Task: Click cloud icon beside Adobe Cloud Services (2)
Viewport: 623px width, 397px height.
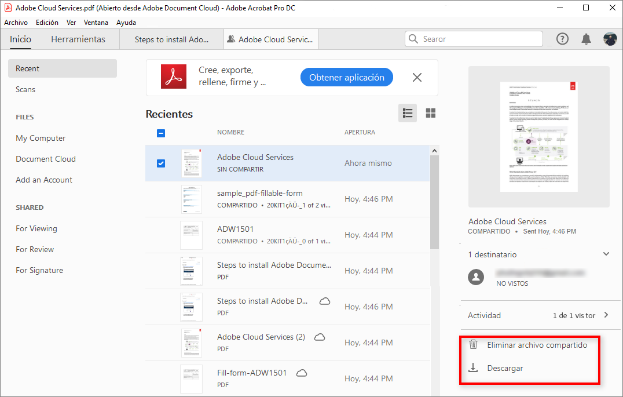Action: click(320, 337)
